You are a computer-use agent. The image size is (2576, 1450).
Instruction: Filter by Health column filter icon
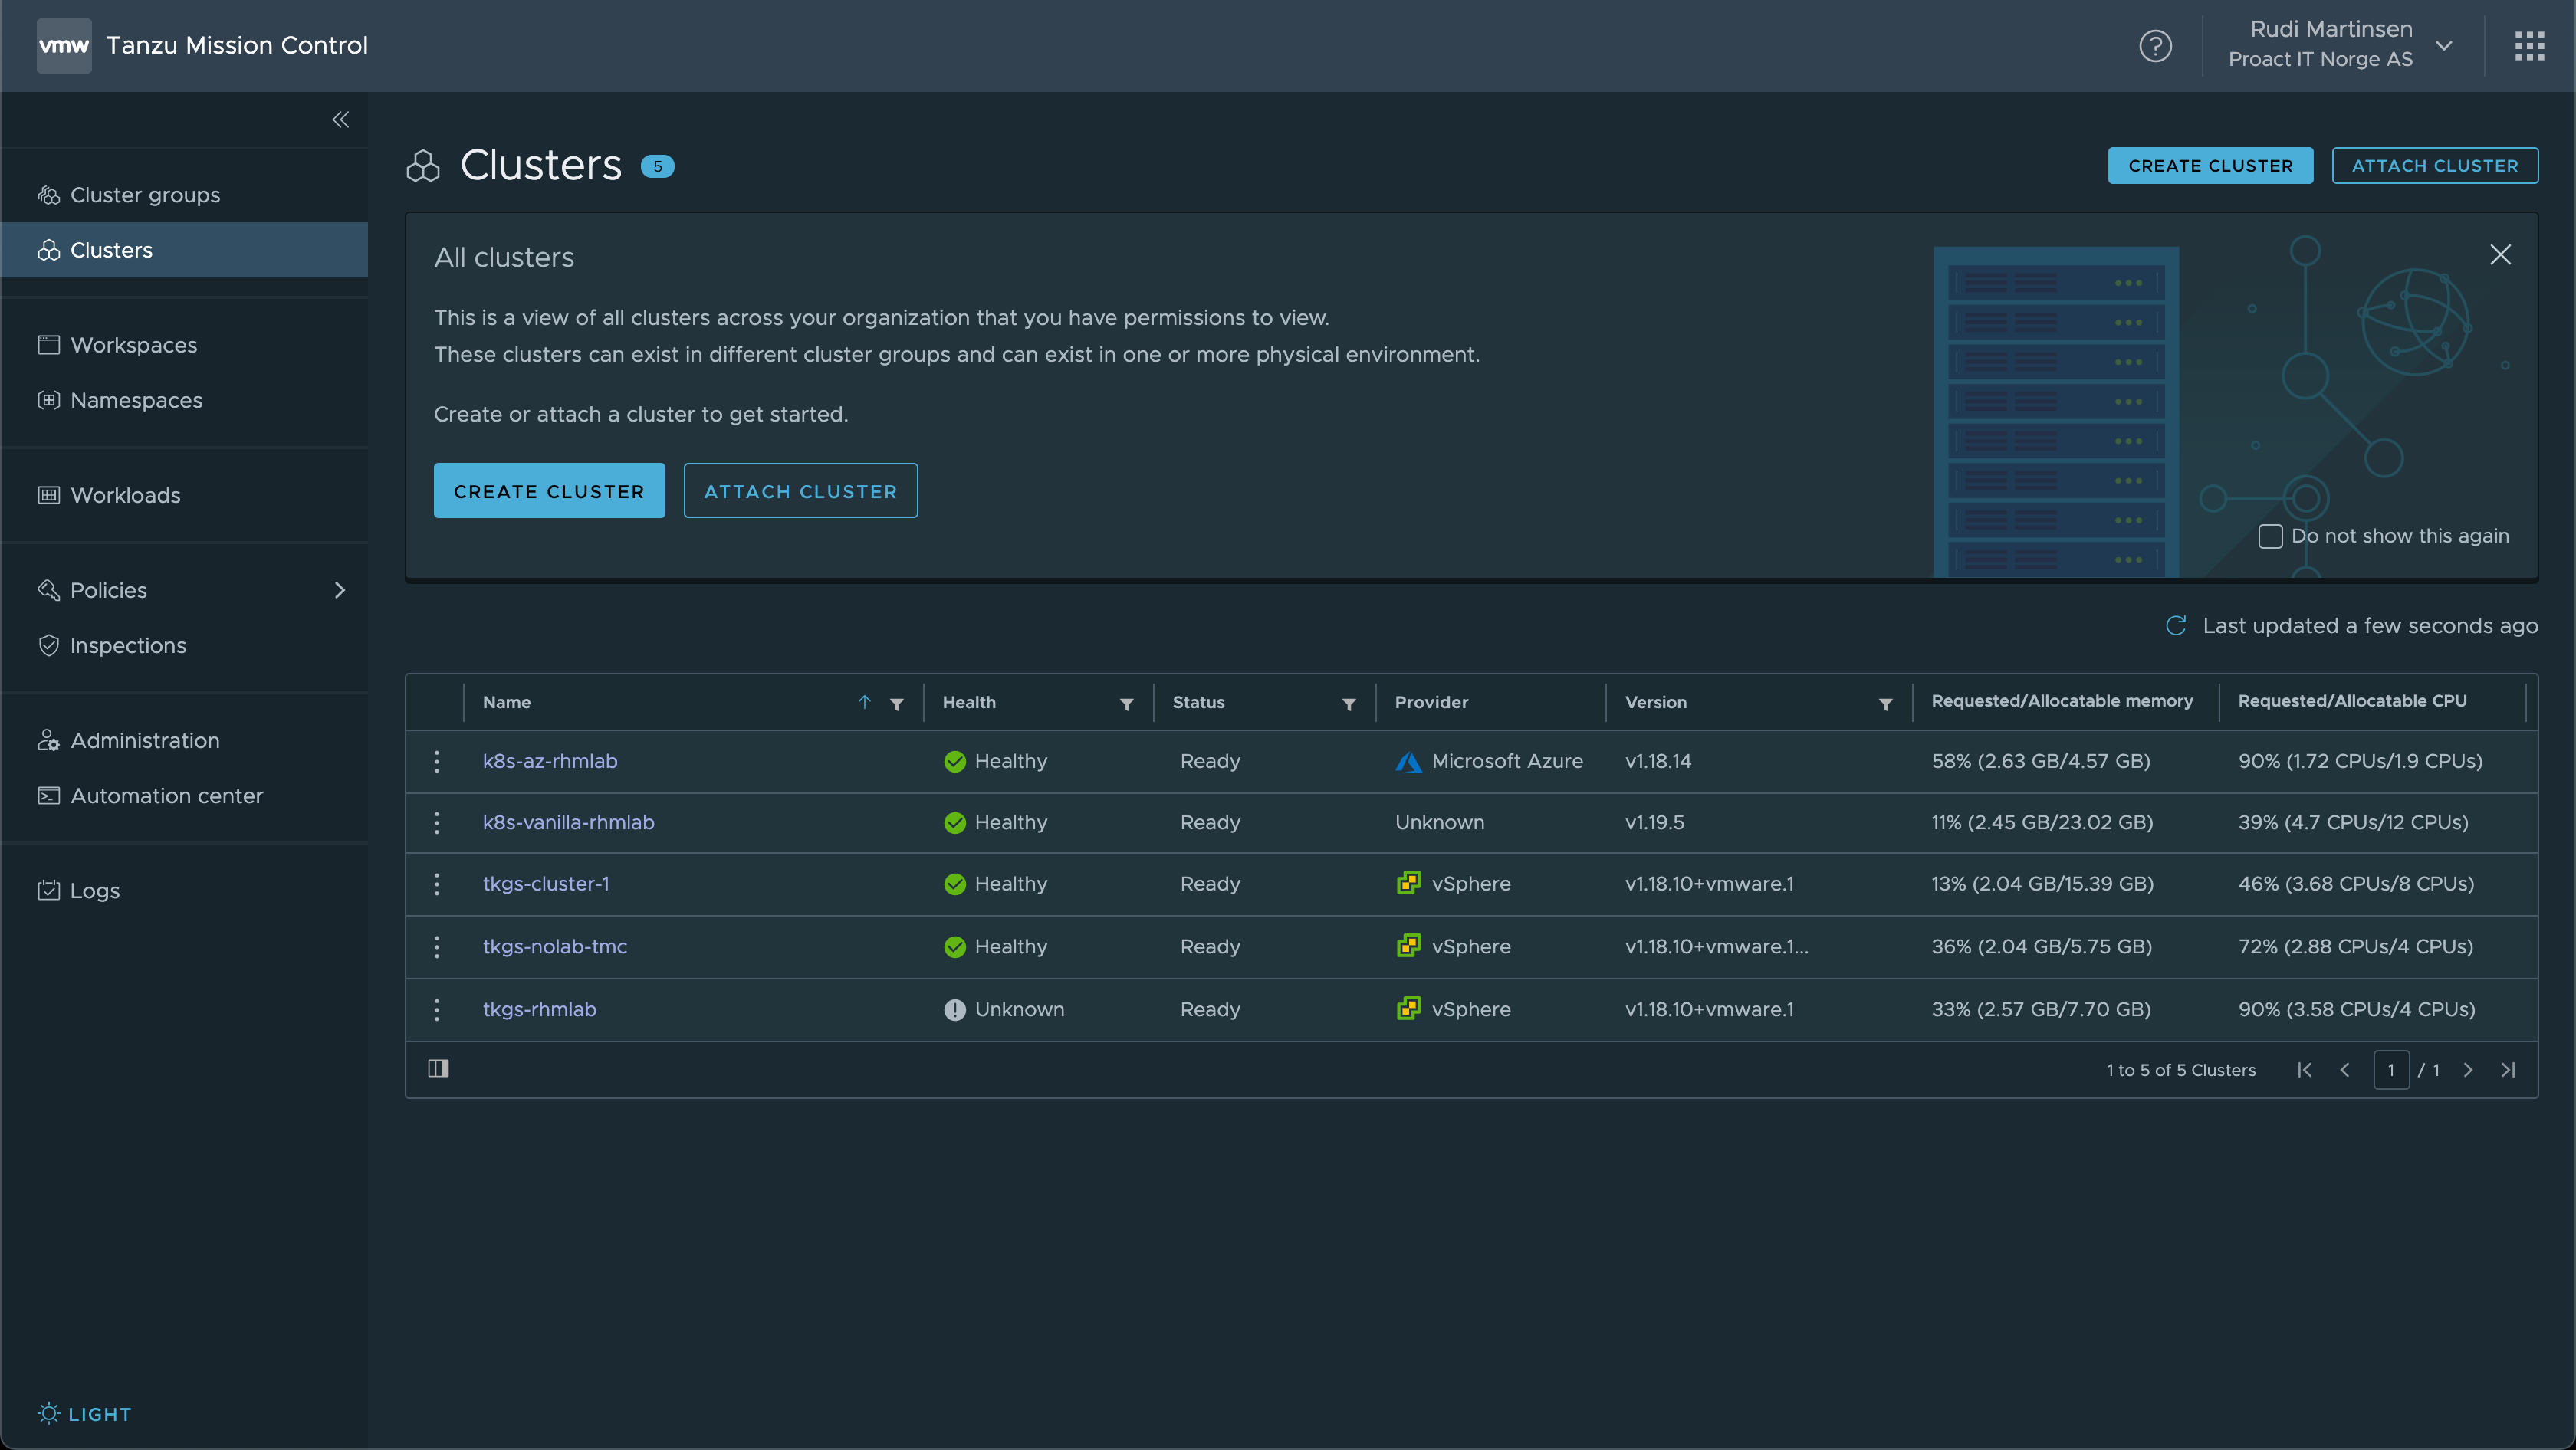1127,704
